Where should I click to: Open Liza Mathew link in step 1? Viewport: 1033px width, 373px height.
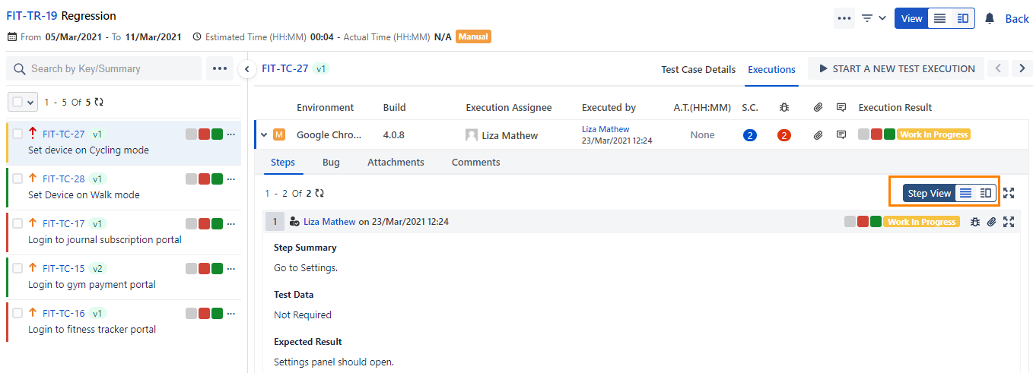coord(329,222)
